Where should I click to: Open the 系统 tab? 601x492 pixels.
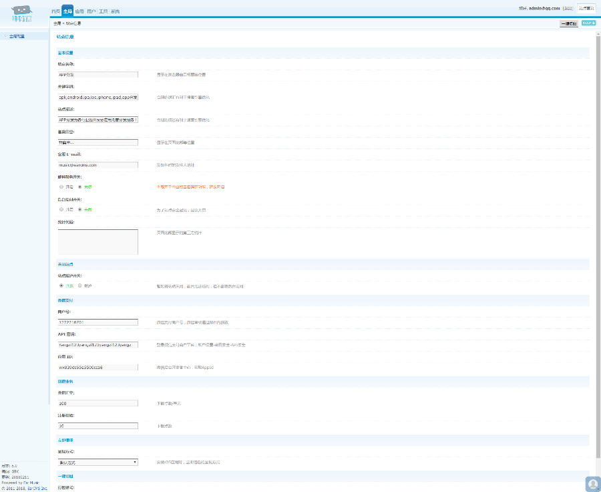click(x=115, y=11)
